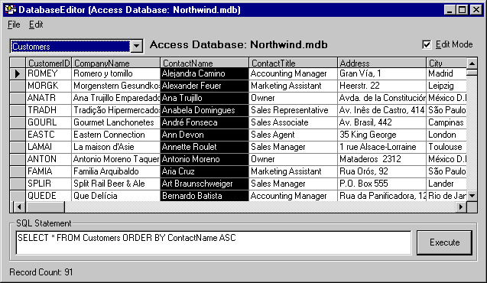The width and height of the screenshot is (487, 283).
Task: Maximize the DatabaseEditor window
Action: click(x=462, y=10)
